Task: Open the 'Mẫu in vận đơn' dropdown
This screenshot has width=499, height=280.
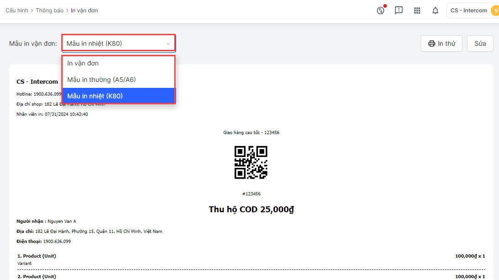Action: [x=118, y=43]
